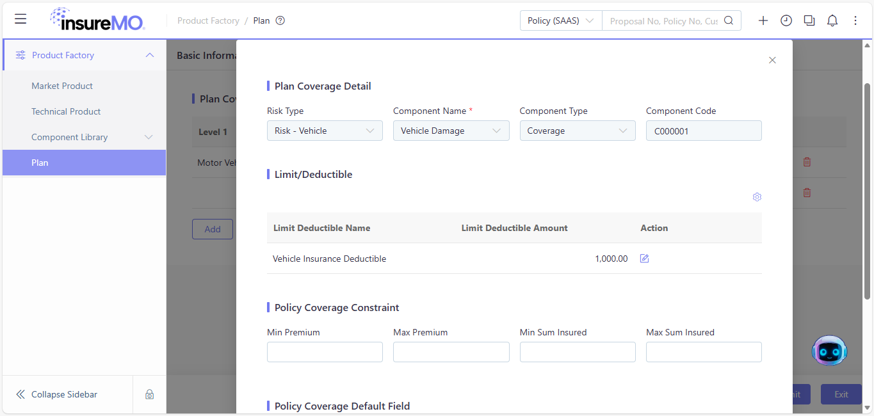The image size is (874, 416).
Task: Open the window tabs icon
Action: point(809,20)
